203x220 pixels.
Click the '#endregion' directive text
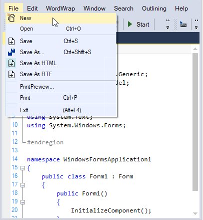point(45,142)
